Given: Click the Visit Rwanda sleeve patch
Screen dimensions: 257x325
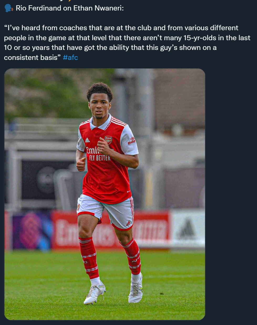Looking at the screenshot, I should point(131,141).
